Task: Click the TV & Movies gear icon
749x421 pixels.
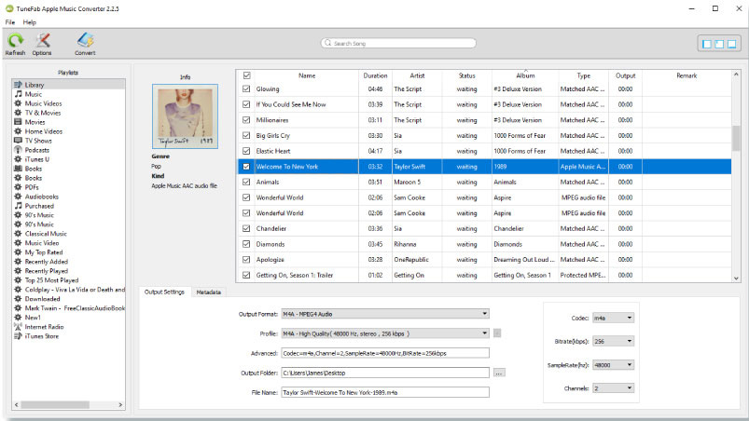Action: (x=18, y=113)
